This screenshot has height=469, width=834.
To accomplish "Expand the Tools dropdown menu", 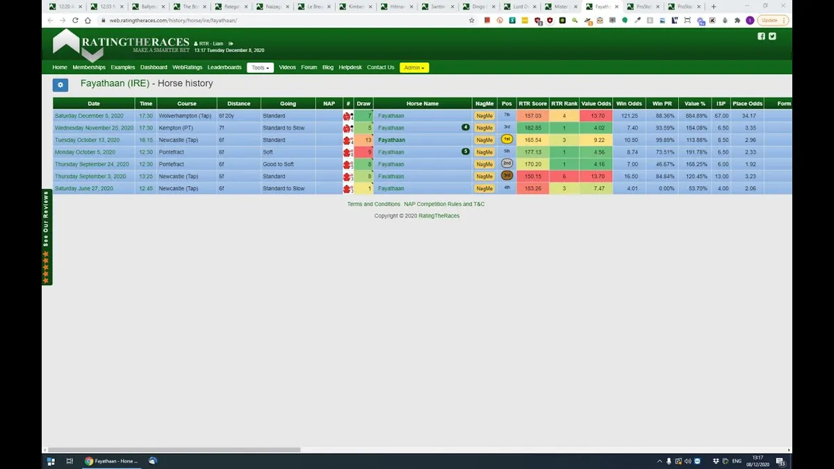I will click(260, 67).
